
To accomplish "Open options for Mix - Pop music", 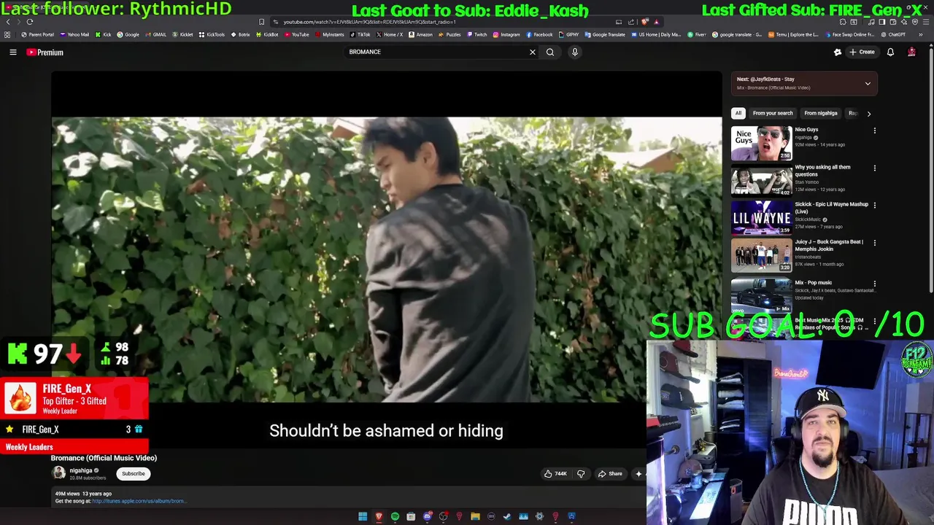I will [x=875, y=284].
